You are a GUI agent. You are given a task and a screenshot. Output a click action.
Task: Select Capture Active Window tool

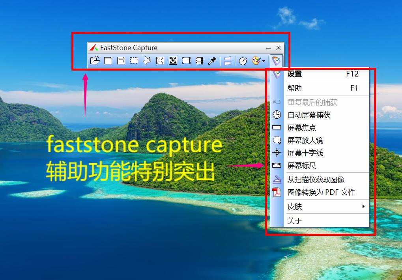point(108,60)
